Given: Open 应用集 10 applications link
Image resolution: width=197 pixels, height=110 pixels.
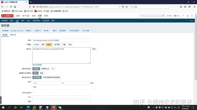Looking at the screenshot, I should (x=29, y=30).
